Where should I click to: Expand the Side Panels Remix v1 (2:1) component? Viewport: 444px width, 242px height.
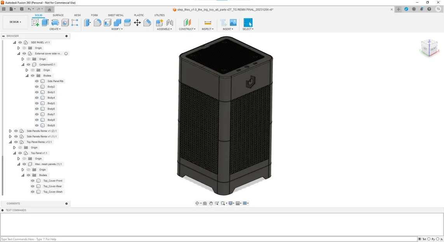[10, 131]
